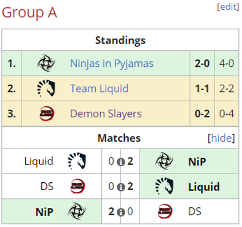Open the Team Liquid team page
This screenshot has width=242, height=227.
tap(100, 88)
